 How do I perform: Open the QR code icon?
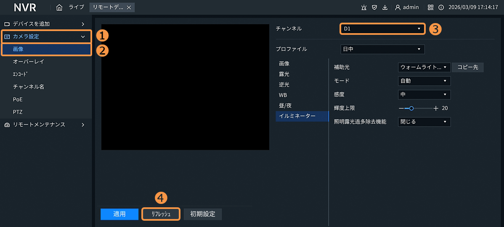[x=430, y=7]
